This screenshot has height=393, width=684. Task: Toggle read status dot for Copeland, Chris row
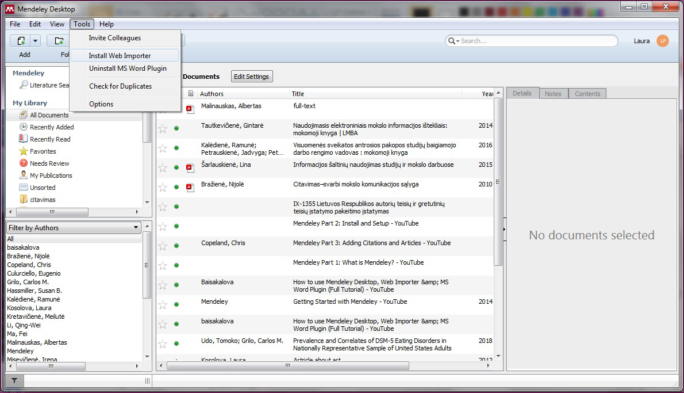point(176,246)
